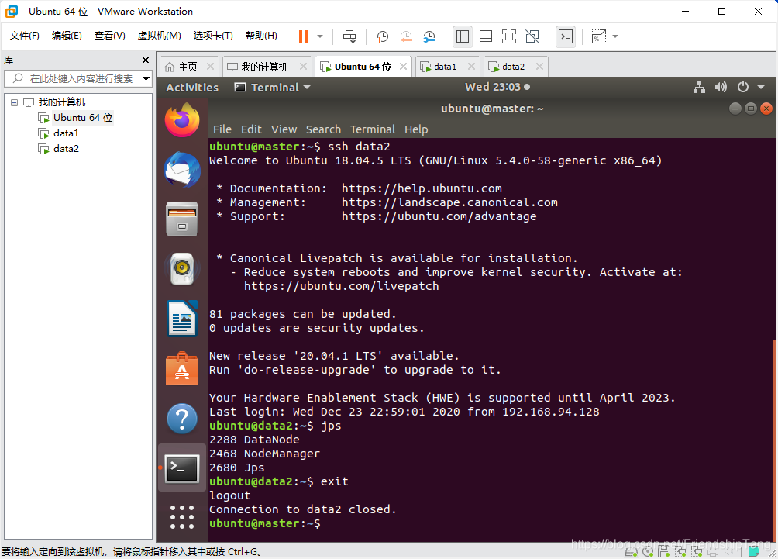Screen dimensions: 778x559
Task: Open the 选项卡 menu
Action: tap(213, 36)
